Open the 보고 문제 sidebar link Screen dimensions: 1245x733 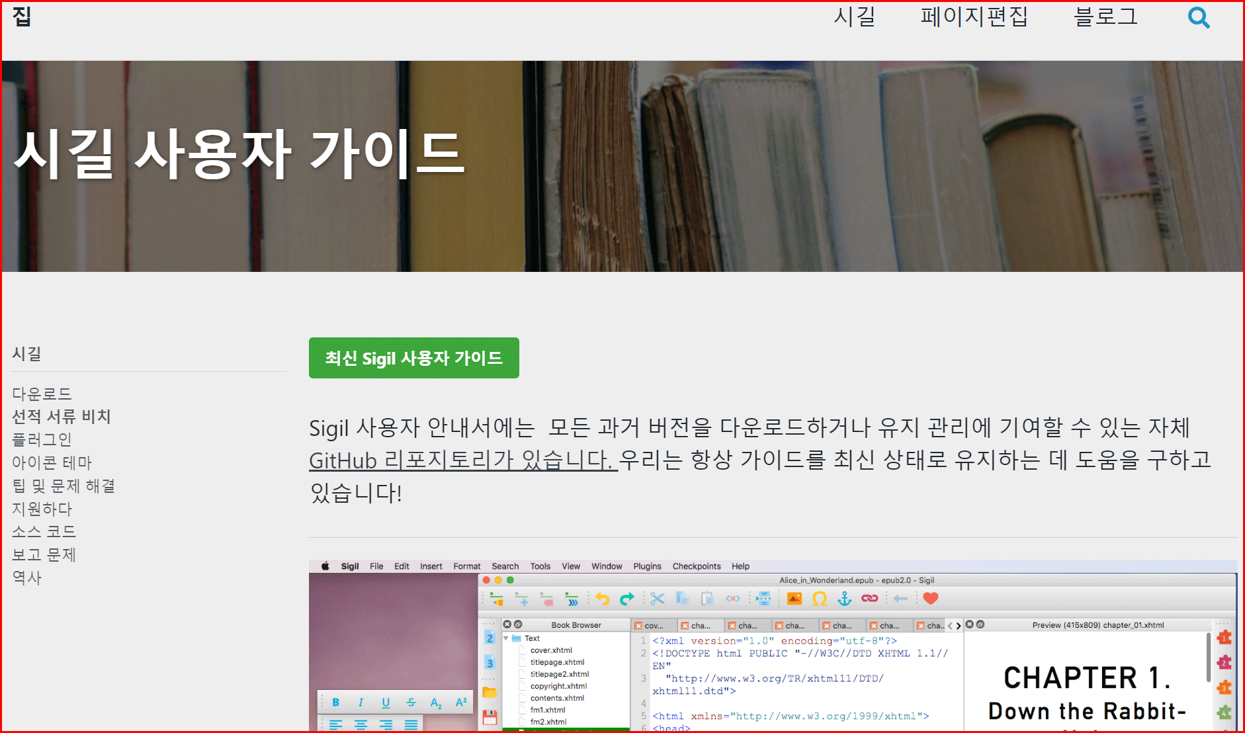(x=44, y=554)
